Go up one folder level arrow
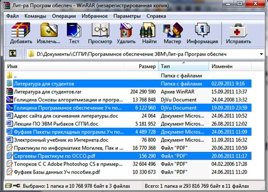Viewport: 268px width, 192px height. pos(13,53)
